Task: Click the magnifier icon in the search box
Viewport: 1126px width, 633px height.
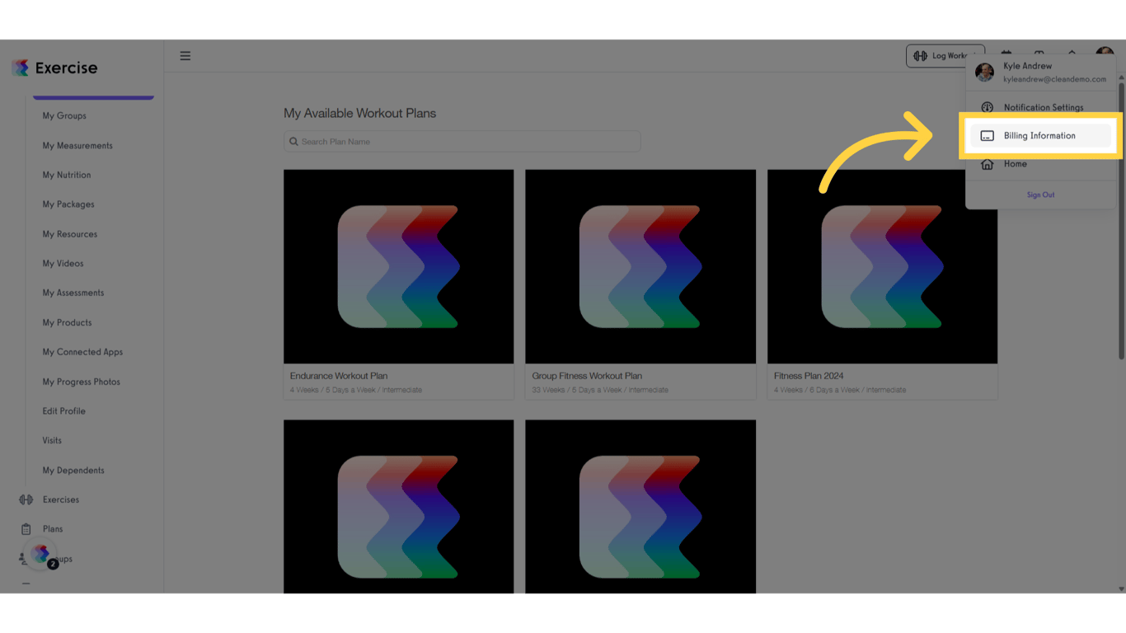Action: [x=293, y=142]
